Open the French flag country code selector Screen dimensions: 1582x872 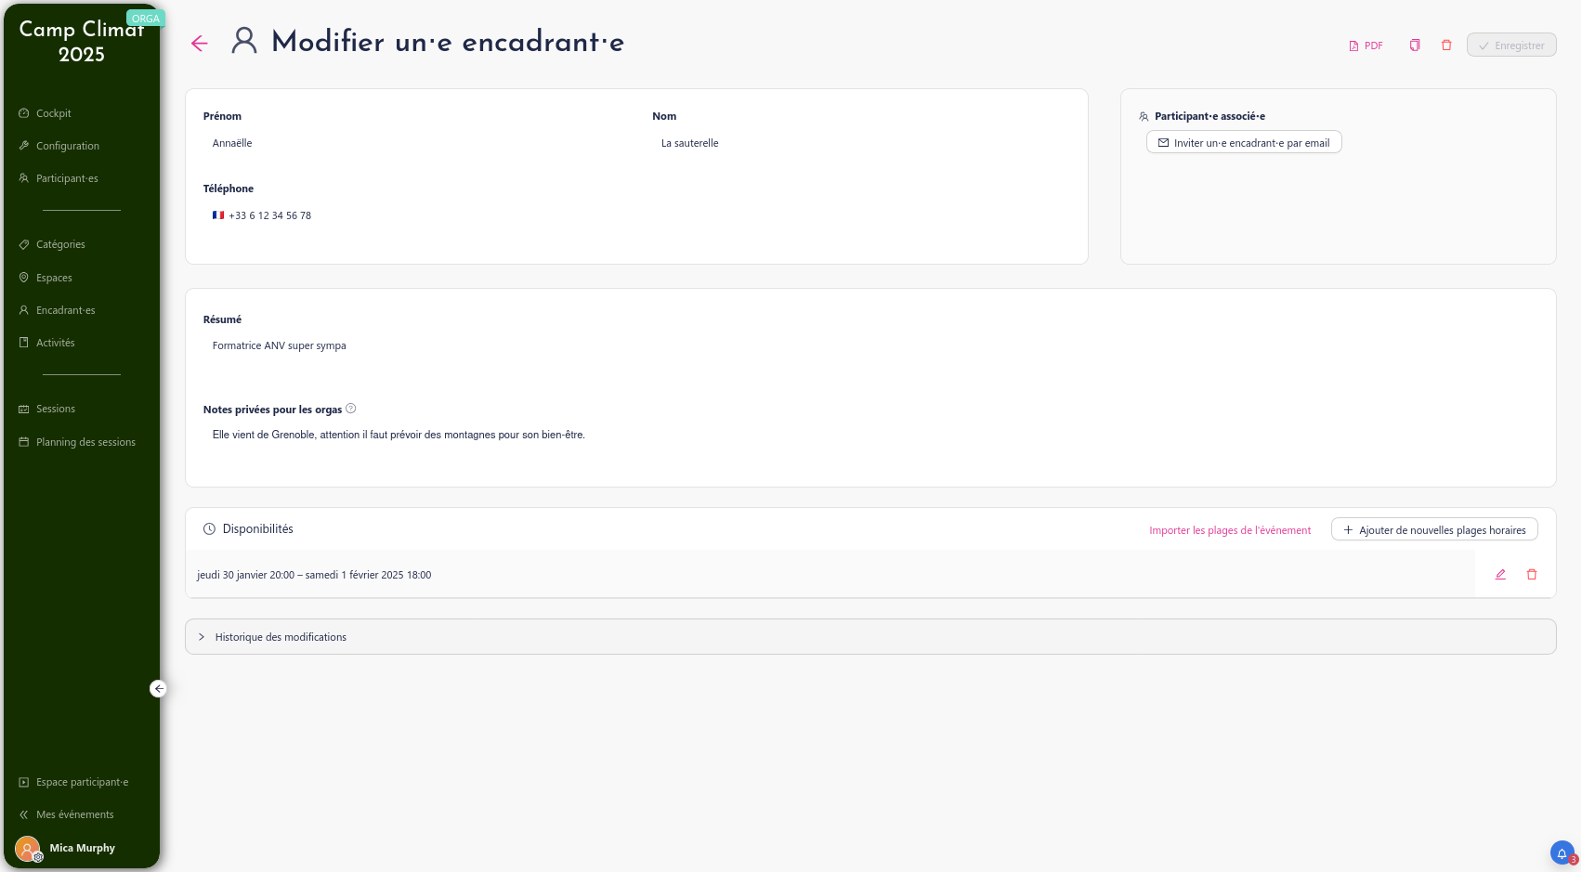click(218, 215)
